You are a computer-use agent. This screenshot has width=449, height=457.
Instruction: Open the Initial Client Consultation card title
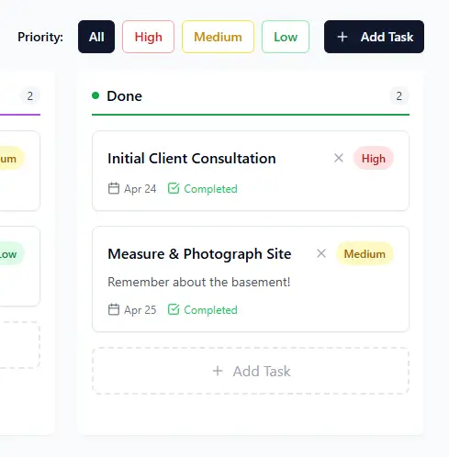click(192, 159)
